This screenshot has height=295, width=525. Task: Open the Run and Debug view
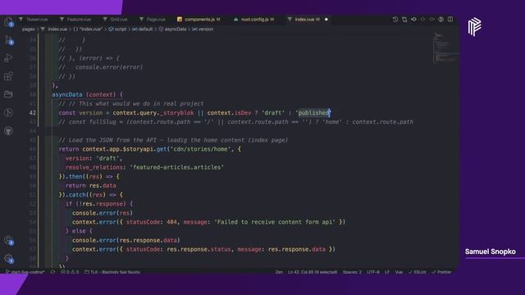tap(9, 58)
